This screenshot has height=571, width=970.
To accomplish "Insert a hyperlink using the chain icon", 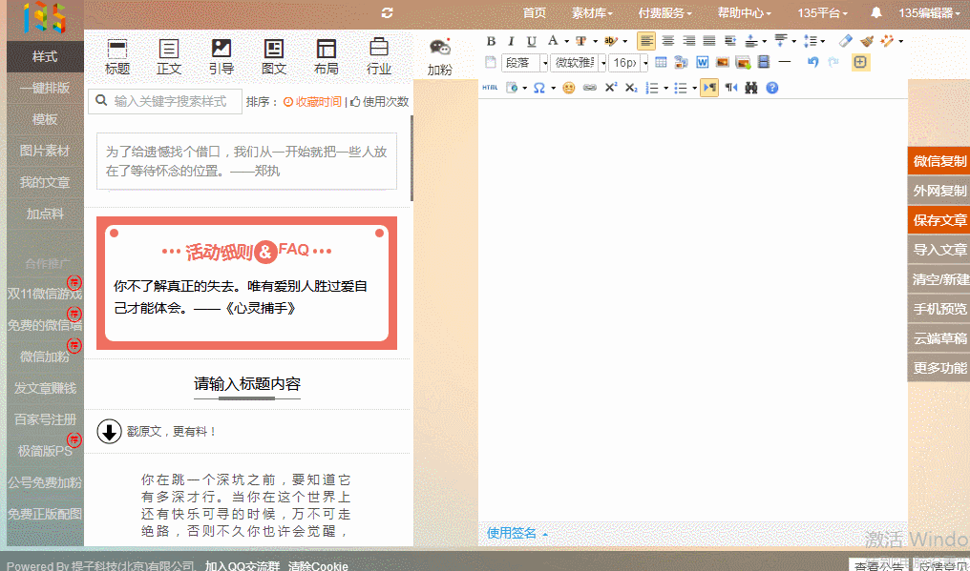I will [x=589, y=86].
